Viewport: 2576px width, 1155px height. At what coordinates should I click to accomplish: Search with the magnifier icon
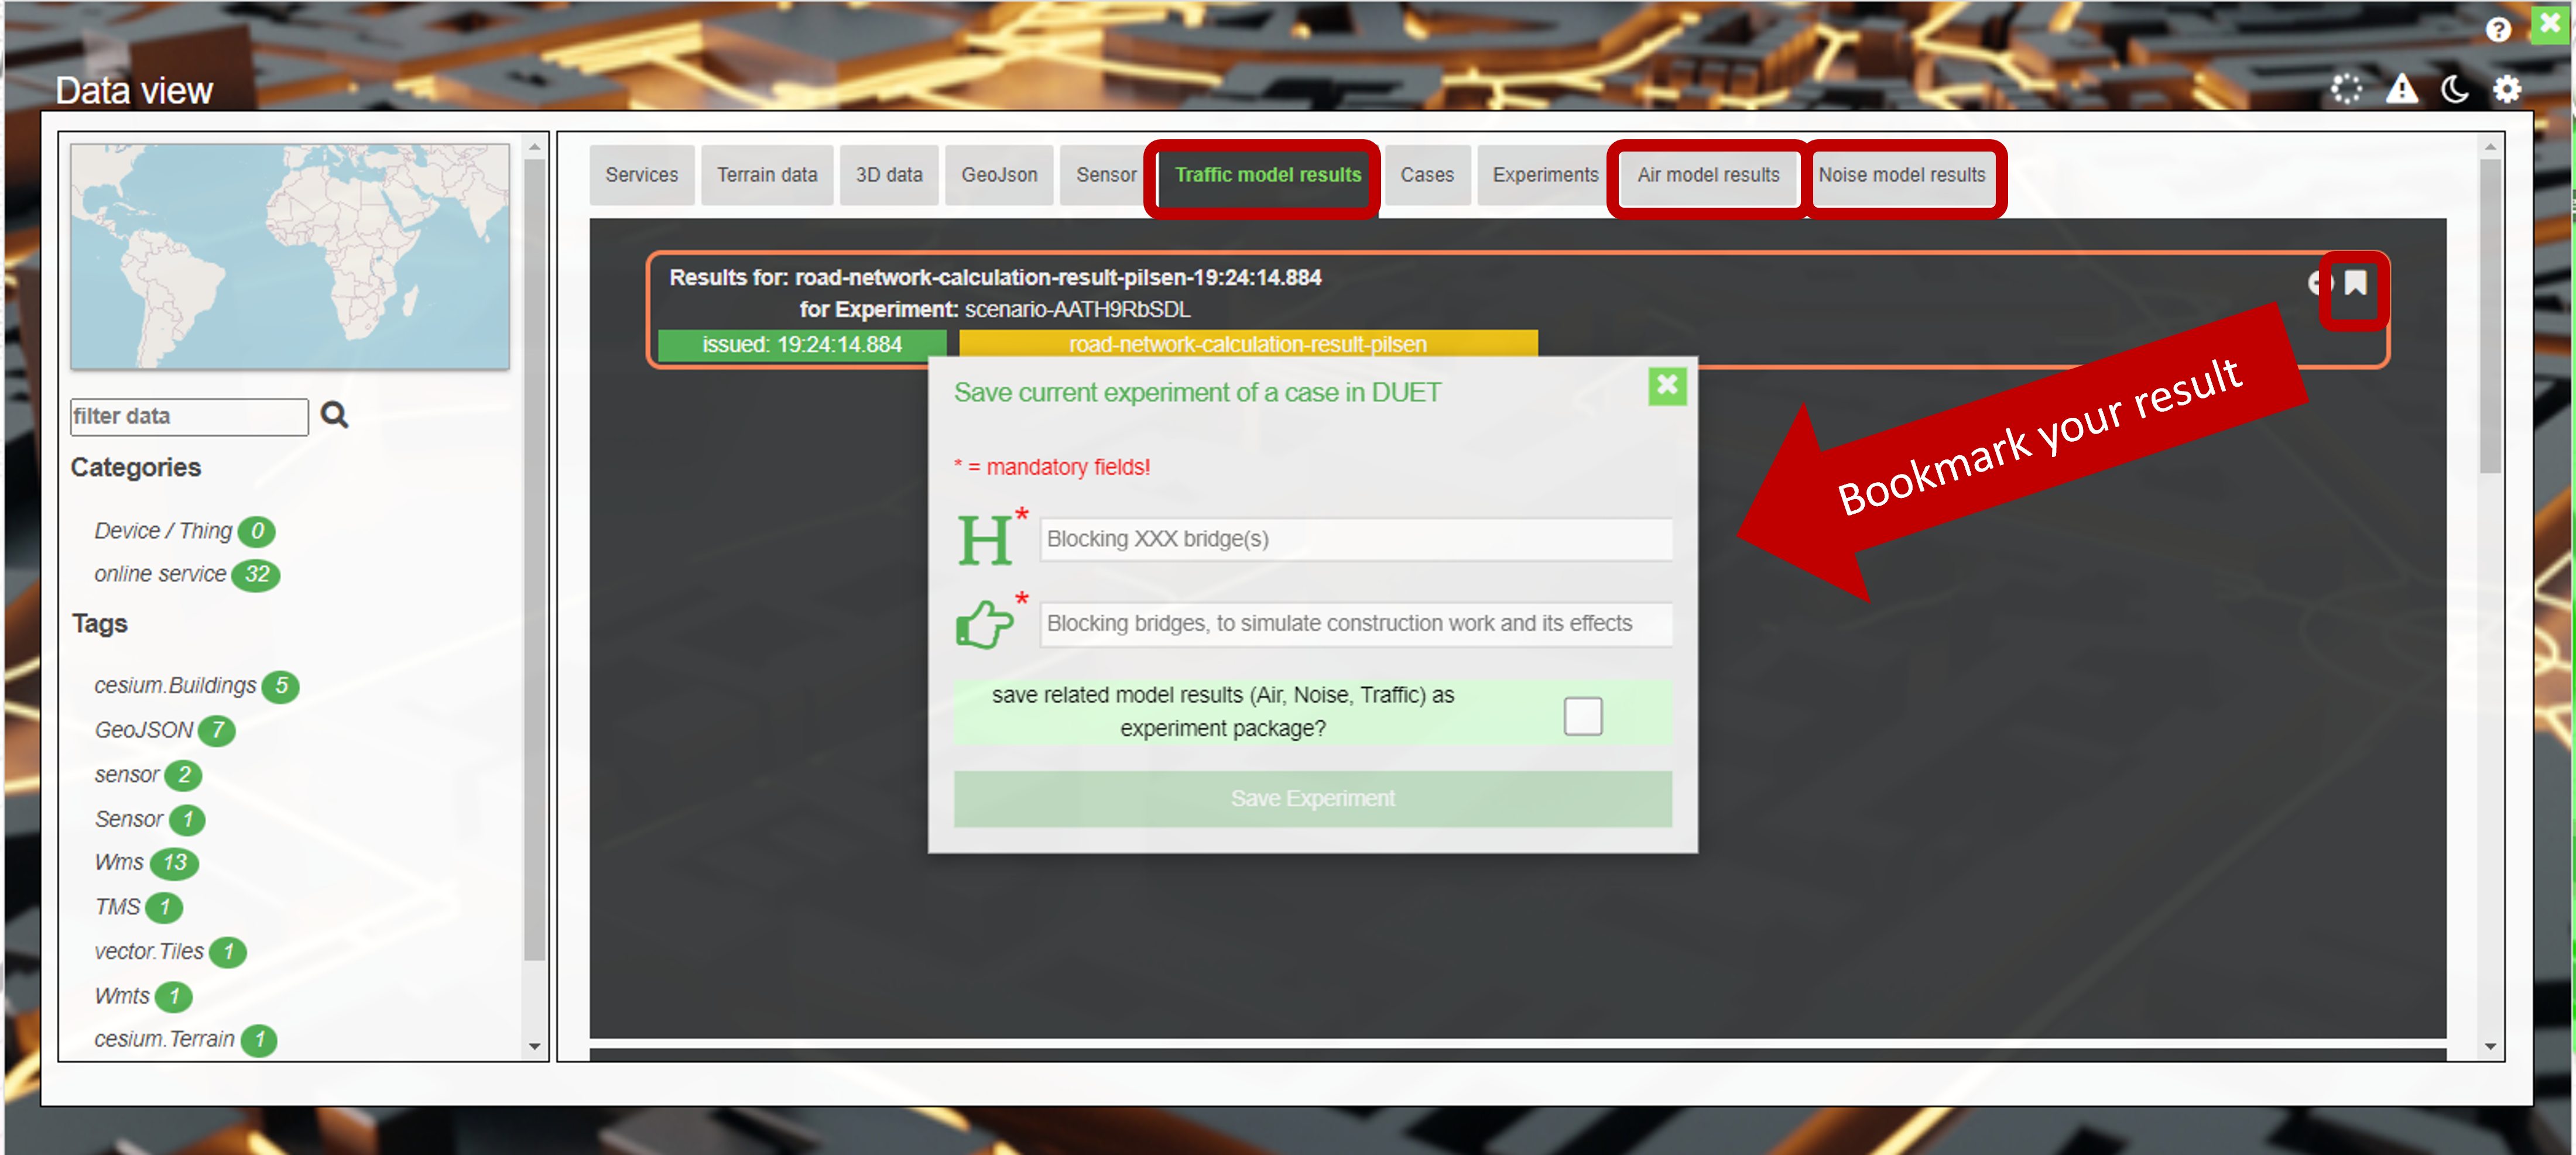334,415
